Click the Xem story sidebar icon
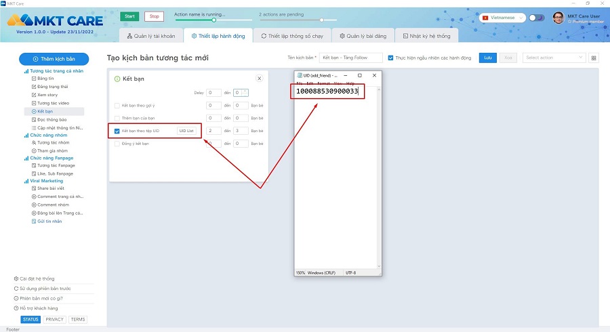610x332 pixels. [34, 95]
